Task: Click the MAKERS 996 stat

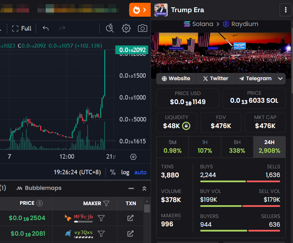Action: 171,220
